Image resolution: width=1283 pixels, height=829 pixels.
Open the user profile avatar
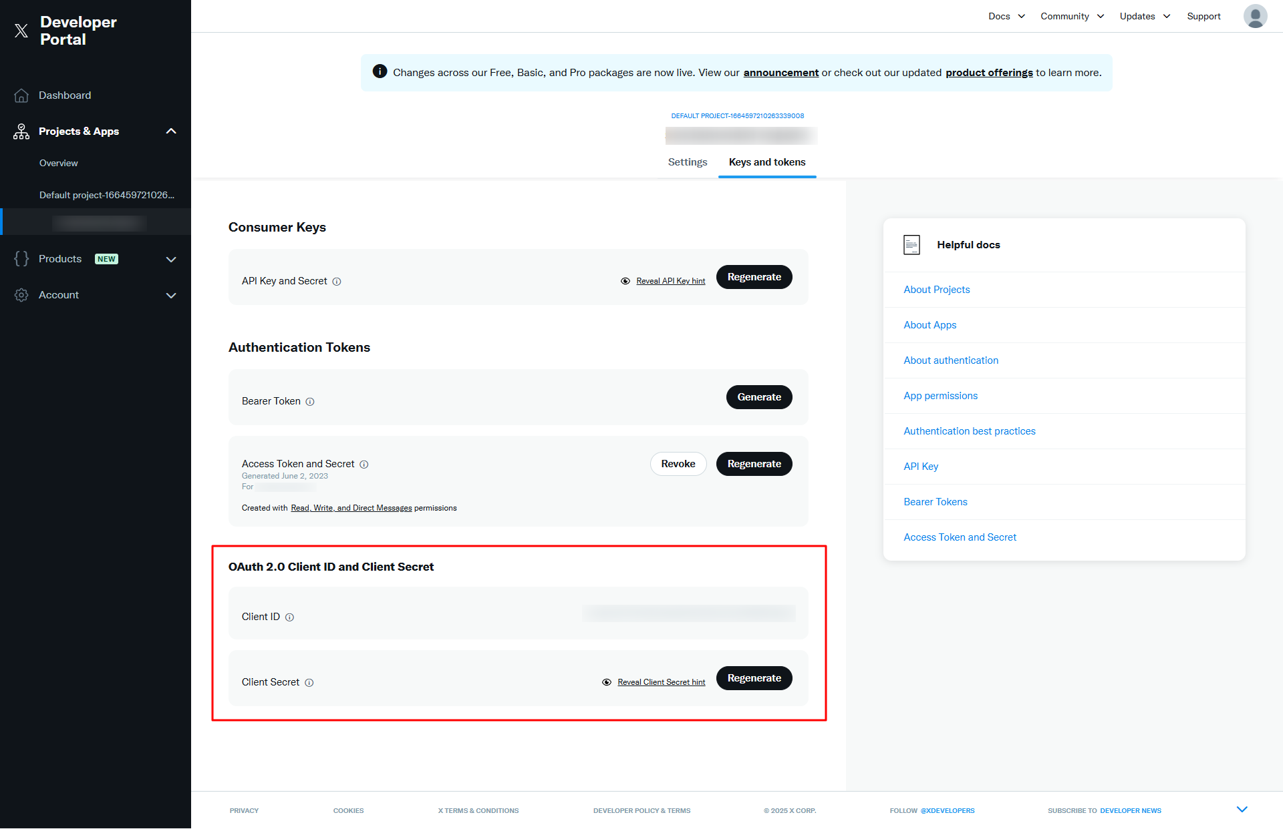click(x=1255, y=16)
